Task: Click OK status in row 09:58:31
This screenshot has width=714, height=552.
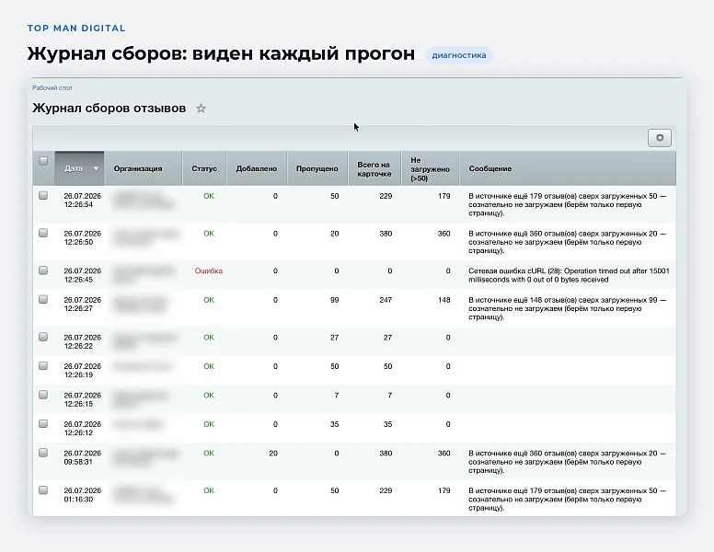Action: tap(209, 454)
